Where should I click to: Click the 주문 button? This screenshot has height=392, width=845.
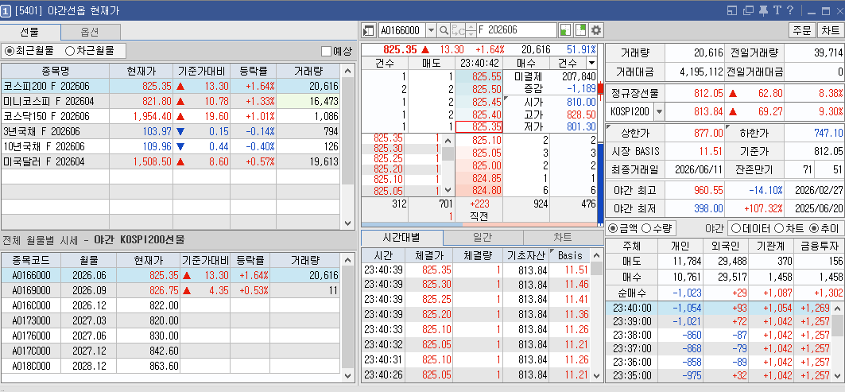[x=802, y=30]
